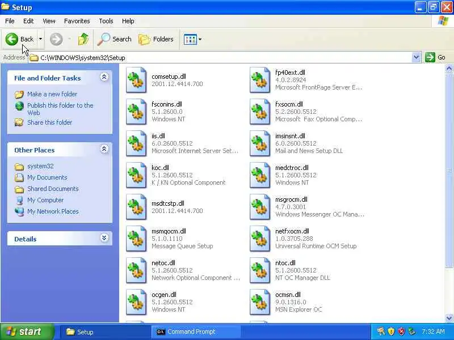
Task: Select the koc.dll file icon
Action: point(136,175)
